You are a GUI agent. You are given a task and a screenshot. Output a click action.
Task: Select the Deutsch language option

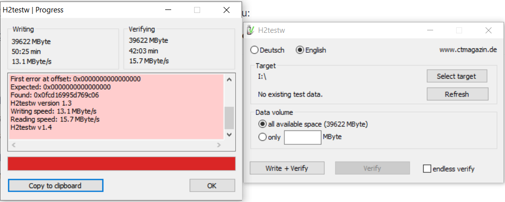[x=267, y=50]
